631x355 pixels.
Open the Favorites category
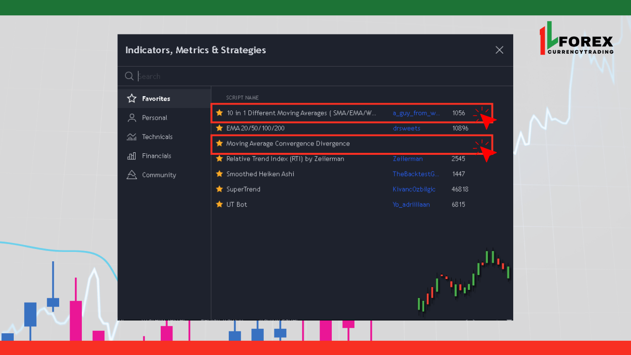pos(156,99)
